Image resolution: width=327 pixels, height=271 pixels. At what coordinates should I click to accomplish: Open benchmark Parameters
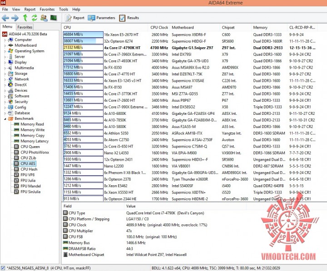[x=101, y=18]
